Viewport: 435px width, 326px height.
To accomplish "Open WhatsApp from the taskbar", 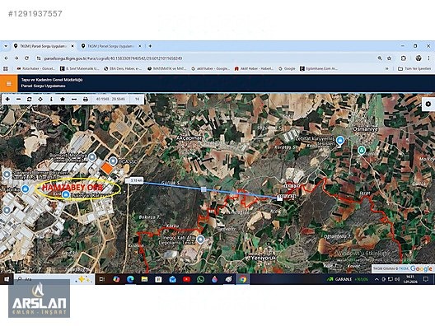I will pos(200,279).
